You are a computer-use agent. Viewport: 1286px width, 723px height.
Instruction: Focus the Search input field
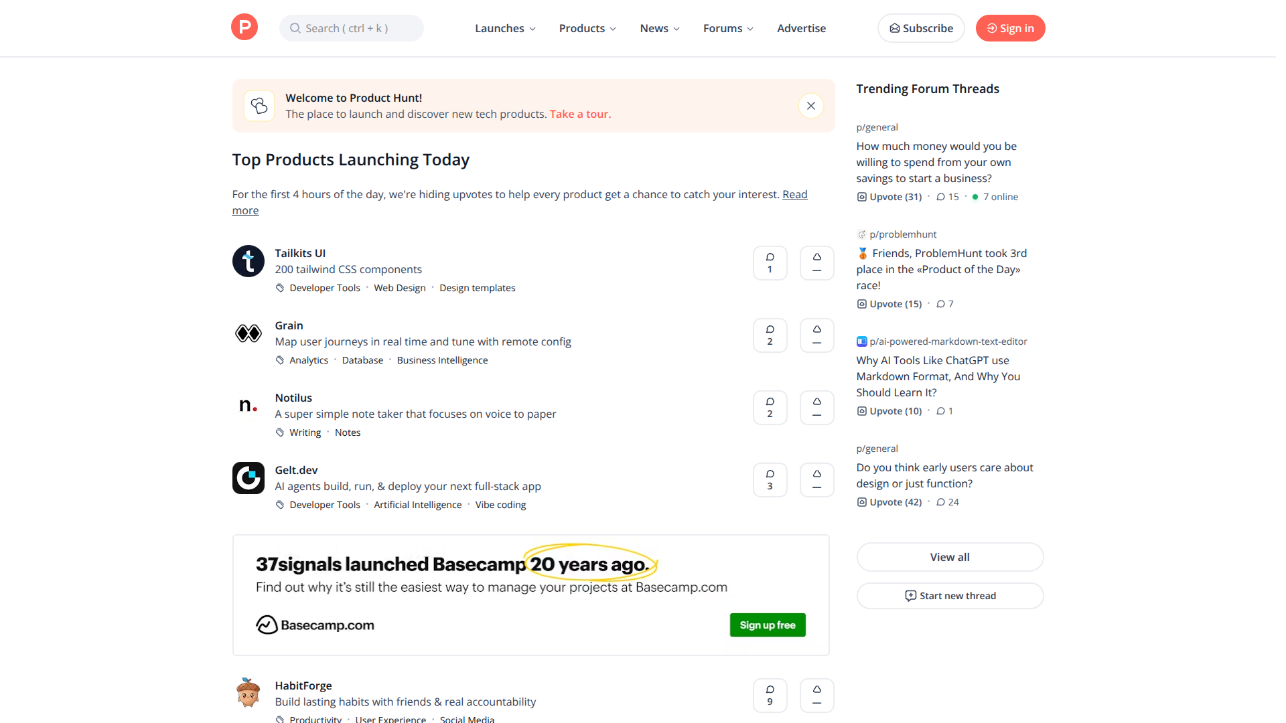tap(352, 28)
